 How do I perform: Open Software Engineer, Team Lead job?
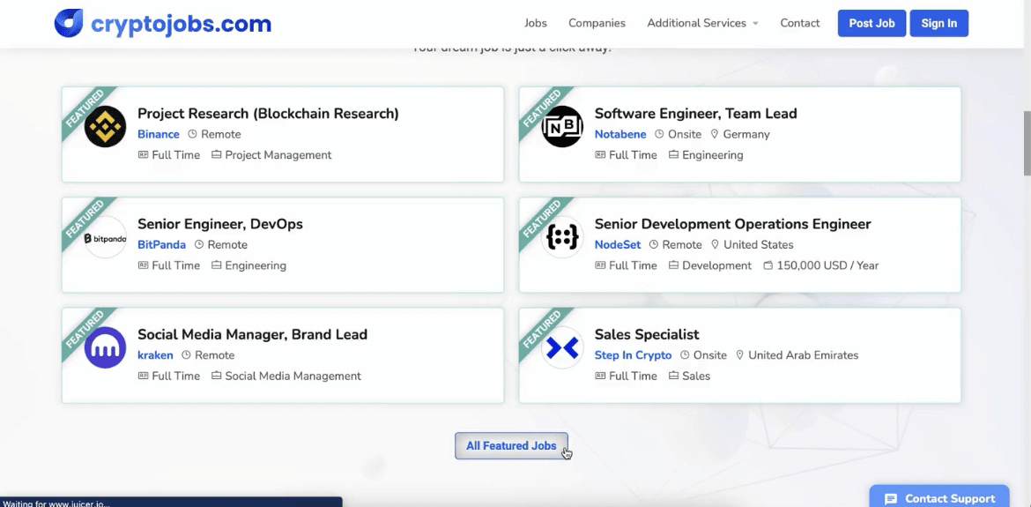(695, 113)
